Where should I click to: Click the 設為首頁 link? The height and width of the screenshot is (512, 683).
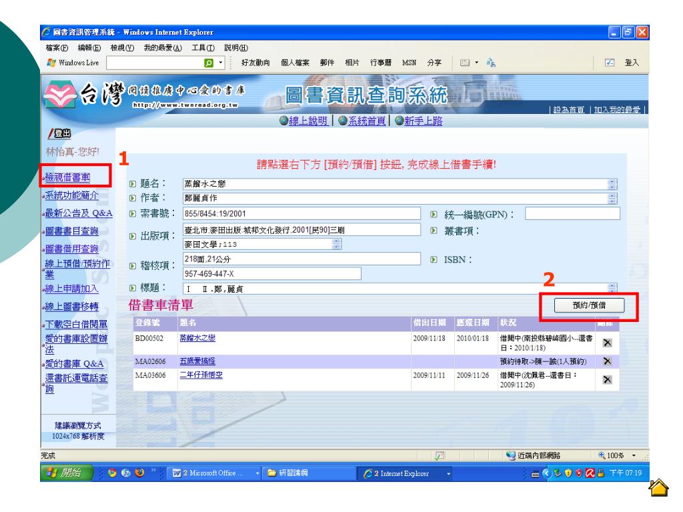[x=568, y=110]
